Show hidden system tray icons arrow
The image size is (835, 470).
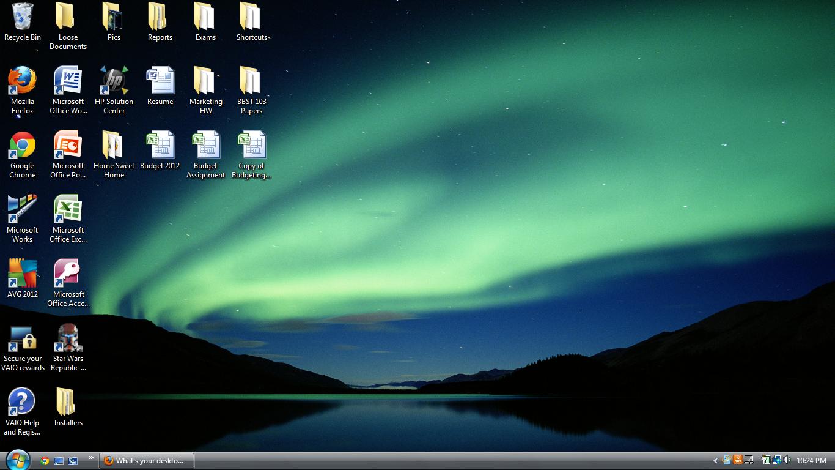coord(715,461)
